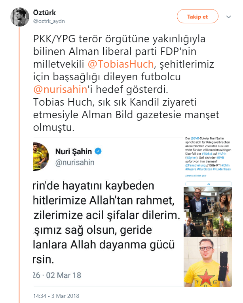The width and height of the screenshot is (243, 303).
Task: Open Öztürk's profile avatar
Action: pos(20,17)
